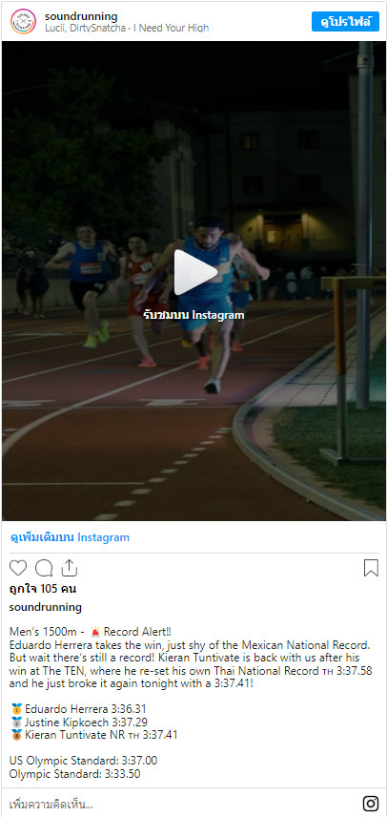This screenshot has height=817, width=387.
Task: Click รับชมบน Instagram overlay text
Action: click(x=194, y=315)
